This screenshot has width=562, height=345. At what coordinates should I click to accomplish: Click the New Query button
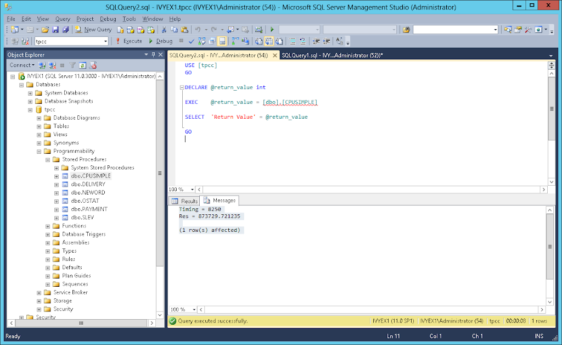(93, 30)
